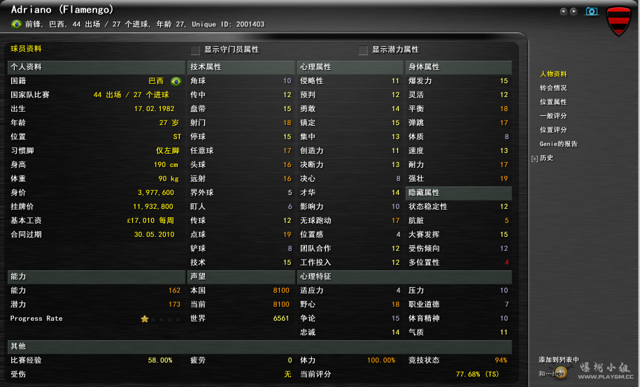Enable 显示守门员属性 checkbox
The height and width of the screenshot is (387, 640).
click(x=195, y=50)
